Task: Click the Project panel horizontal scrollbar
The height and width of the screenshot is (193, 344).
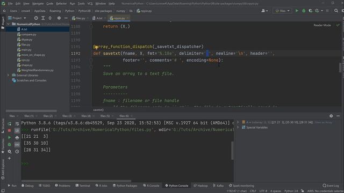Action: click(x=31, y=111)
